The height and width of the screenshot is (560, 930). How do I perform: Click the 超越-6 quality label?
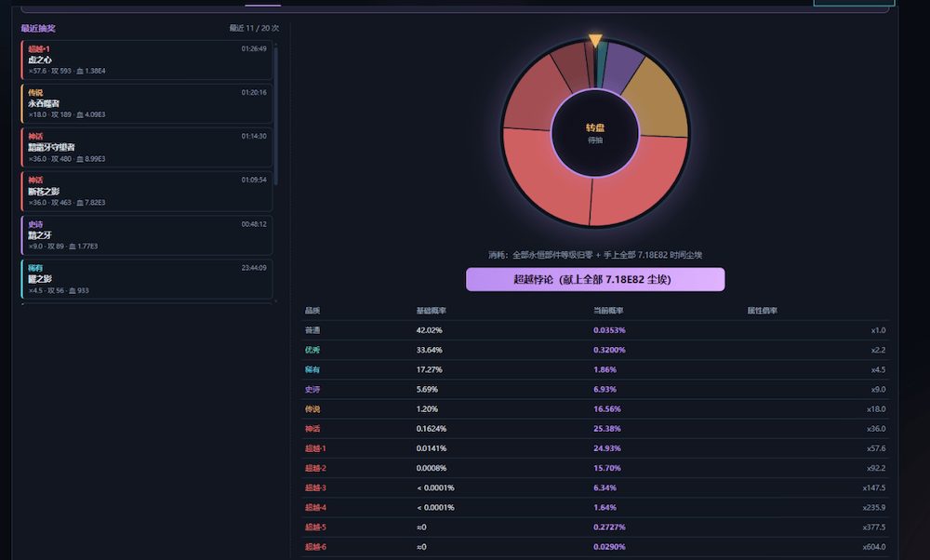[315, 547]
